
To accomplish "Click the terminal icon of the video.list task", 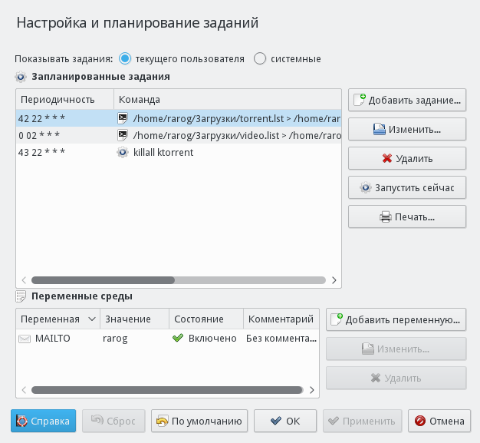I will [122, 135].
